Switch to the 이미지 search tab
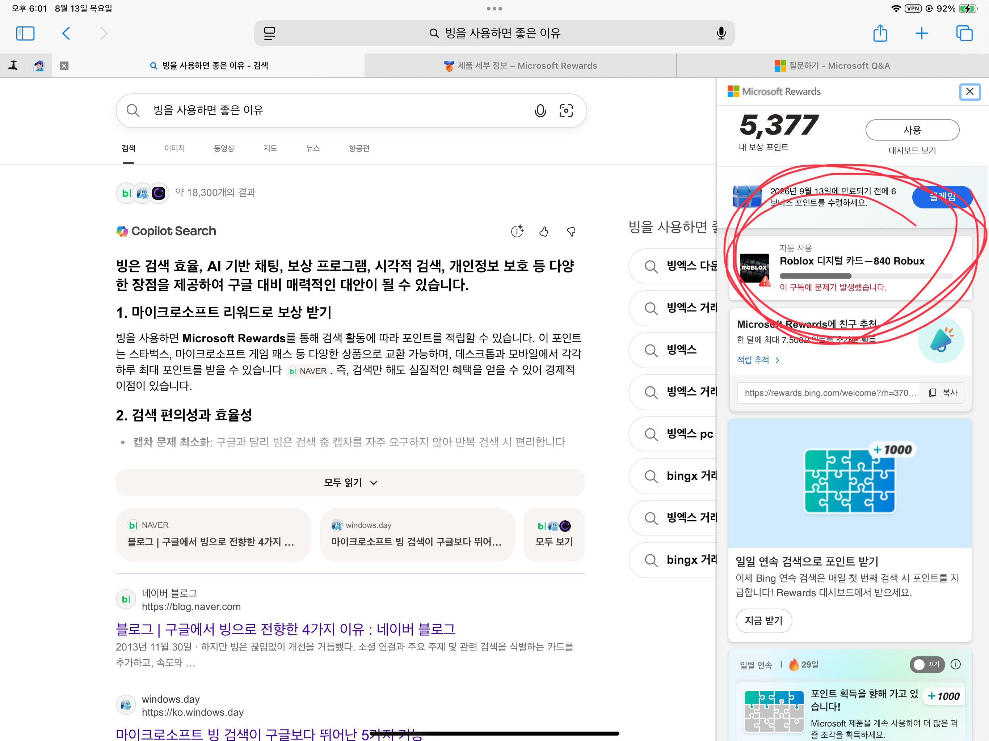 point(174,148)
